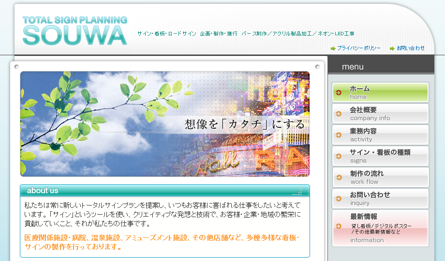This screenshot has width=445, height=261.
Task: Click the orange arrow icon next to ホーム
Action: click(339, 93)
